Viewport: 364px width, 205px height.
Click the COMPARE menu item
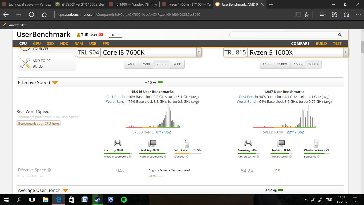(x=300, y=44)
